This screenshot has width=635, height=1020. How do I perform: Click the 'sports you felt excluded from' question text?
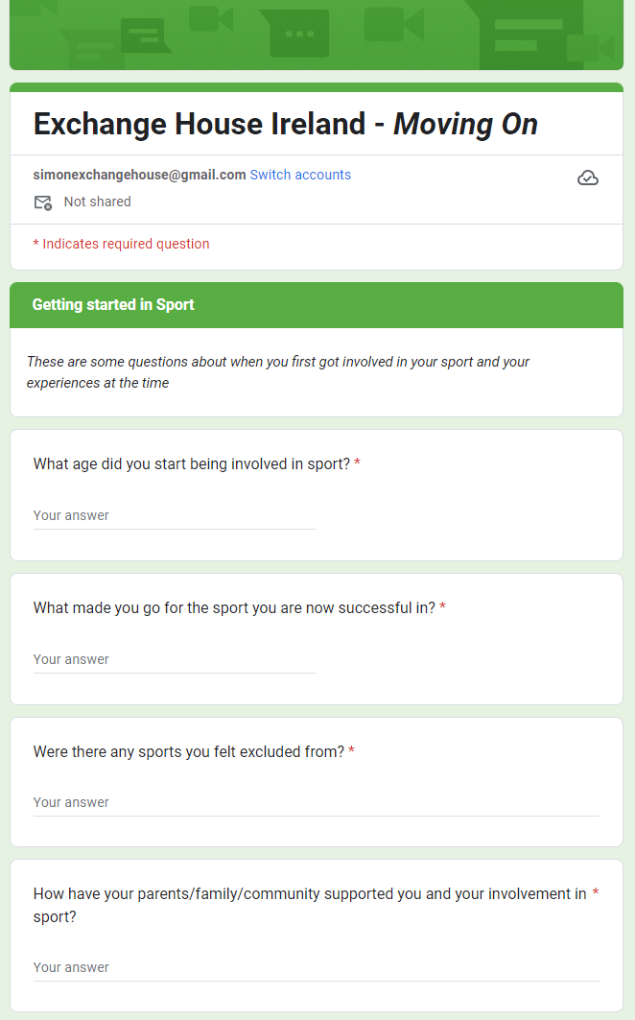(x=188, y=752)
